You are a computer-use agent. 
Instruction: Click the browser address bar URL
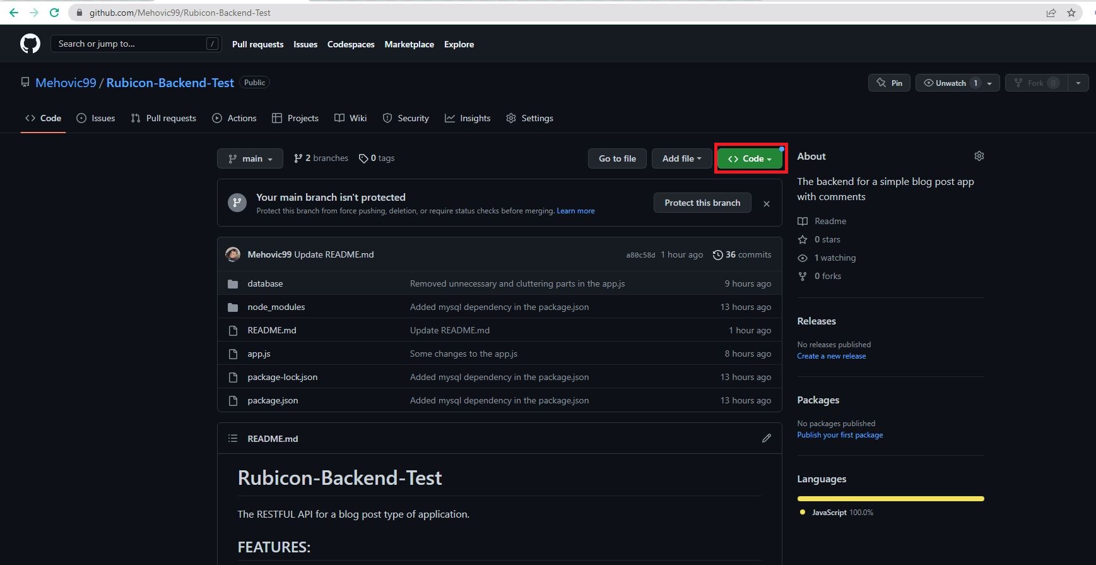tap(180, 13)
